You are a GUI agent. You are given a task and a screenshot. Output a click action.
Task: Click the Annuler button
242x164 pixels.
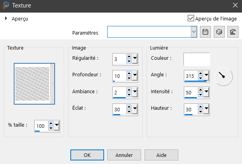coord(124,155)
